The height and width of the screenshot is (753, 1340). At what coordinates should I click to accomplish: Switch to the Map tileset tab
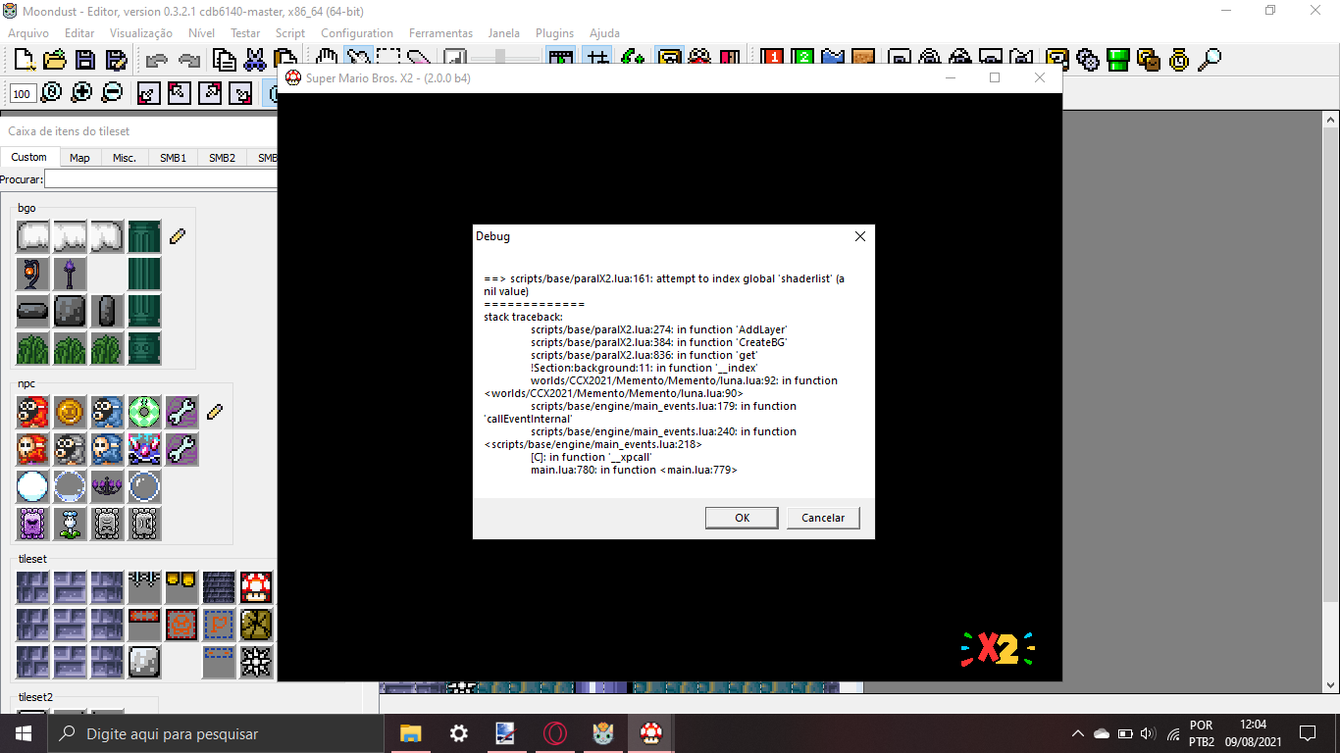pyautogui.click(x=79, y=158)
